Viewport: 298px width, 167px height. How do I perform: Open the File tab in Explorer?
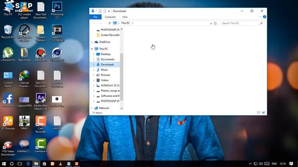pos(95,17)
